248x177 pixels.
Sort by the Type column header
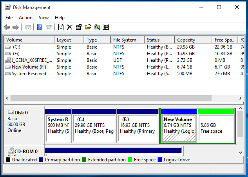tap(97, 40)
